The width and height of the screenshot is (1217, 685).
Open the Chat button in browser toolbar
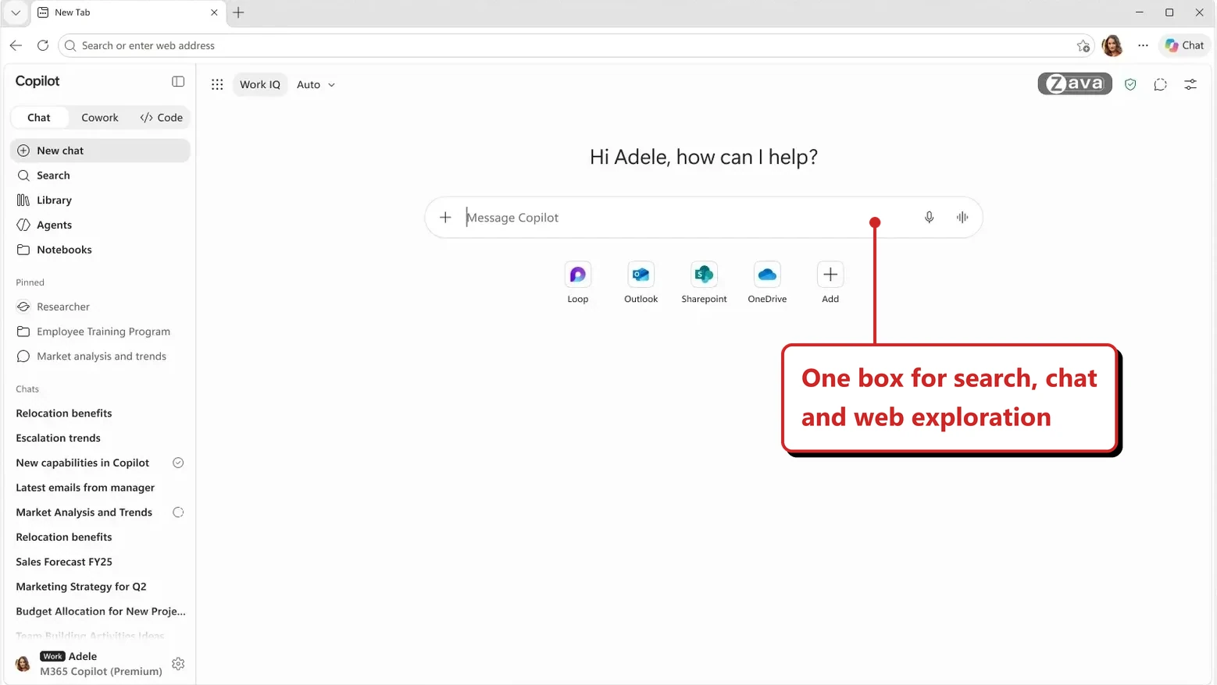[1185, 46]
